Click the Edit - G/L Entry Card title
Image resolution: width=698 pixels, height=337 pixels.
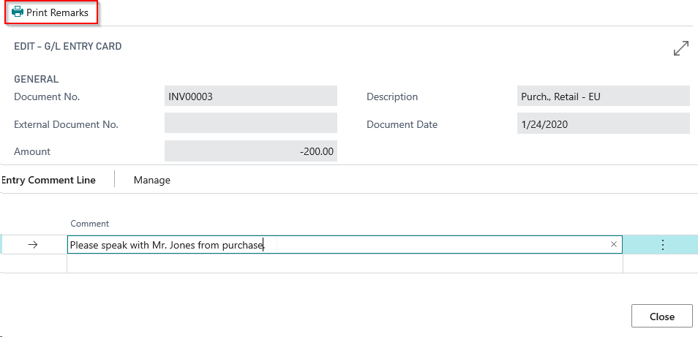tap(68, 46)
